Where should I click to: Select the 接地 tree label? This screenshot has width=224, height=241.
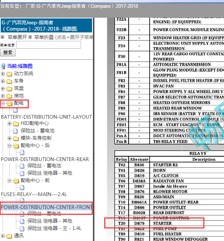coord(19,95)
